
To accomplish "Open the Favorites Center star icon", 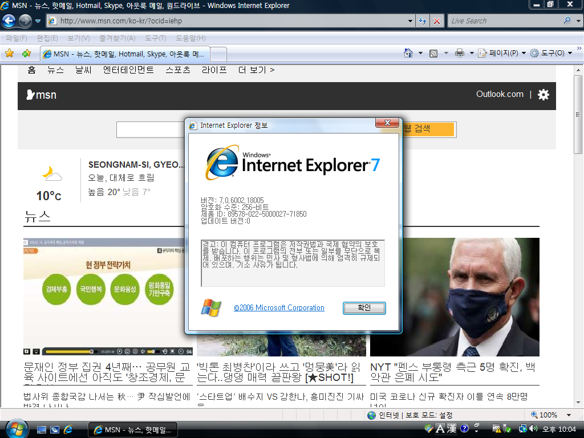I will [10, 53].
